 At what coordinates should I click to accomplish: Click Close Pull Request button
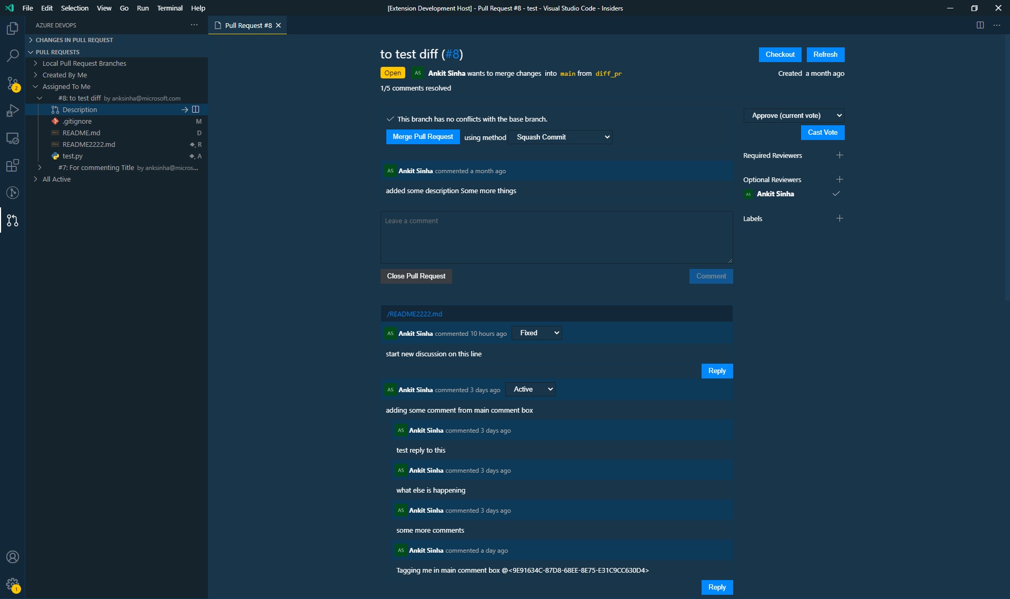point(416,276)
